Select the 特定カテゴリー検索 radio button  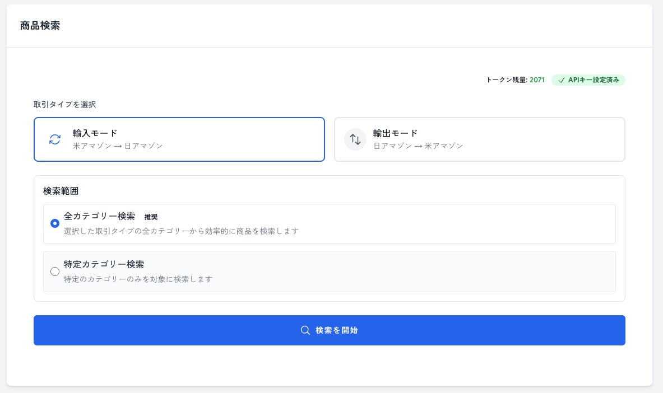(x=55, y=272)
